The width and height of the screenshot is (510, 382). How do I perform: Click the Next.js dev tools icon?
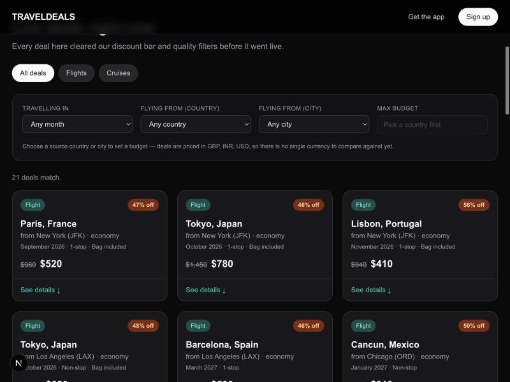click(18, 363)
